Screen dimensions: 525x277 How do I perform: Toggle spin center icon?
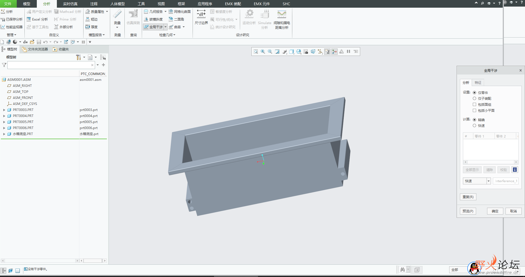pos(334,52)
